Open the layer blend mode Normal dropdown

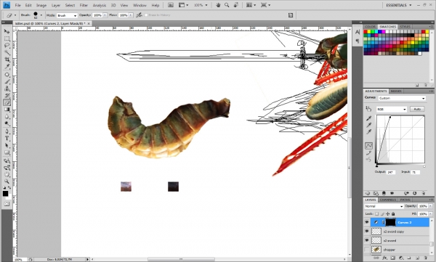[384, 206]
